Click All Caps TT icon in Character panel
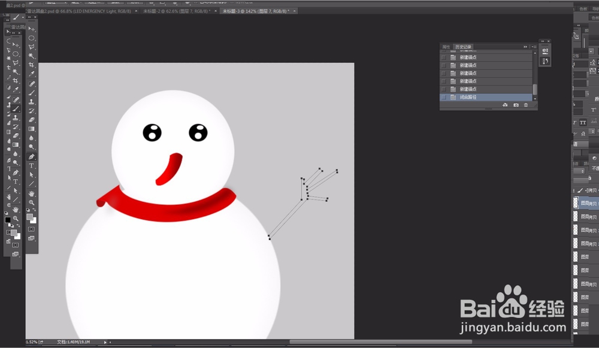Screen dimensions: 599x348 [x=583, y=123]
